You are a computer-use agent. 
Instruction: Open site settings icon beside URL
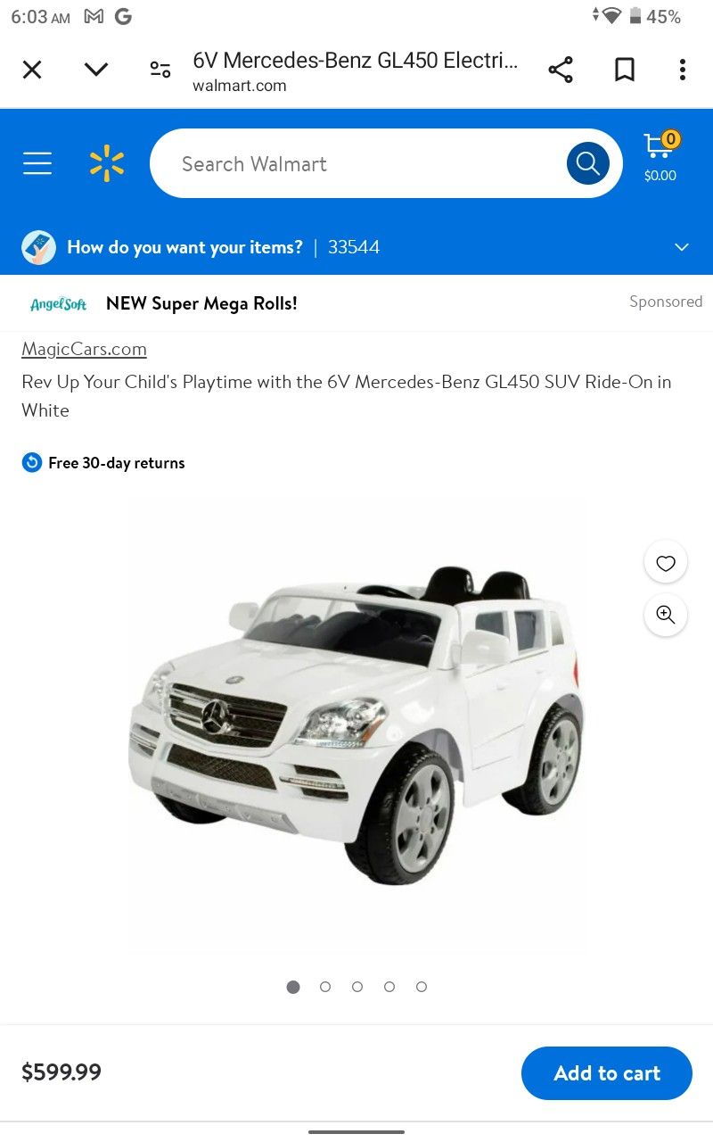160,70
